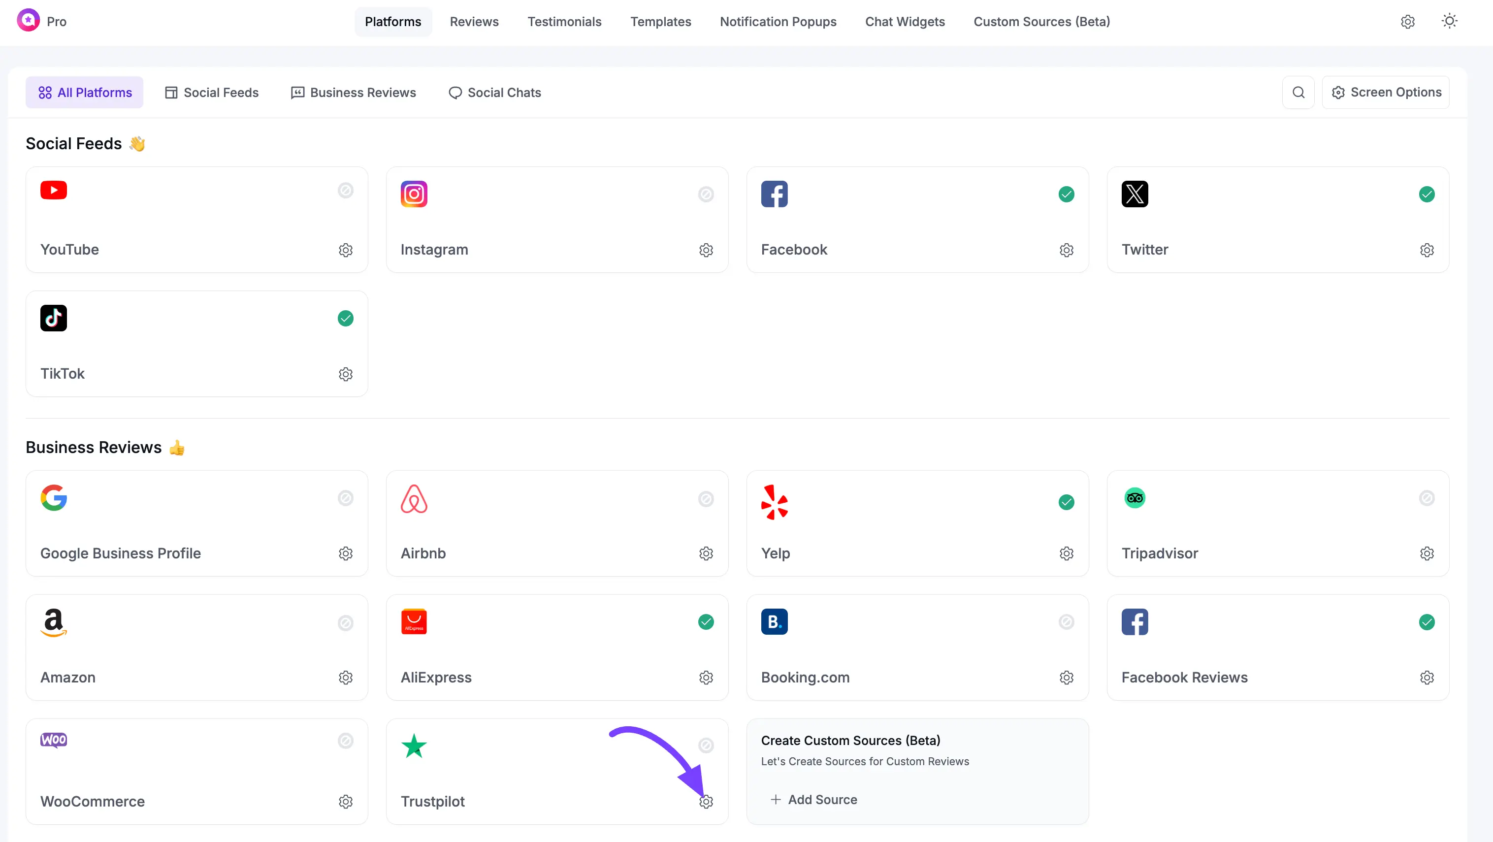This screenshot has height=842, width=1493.
Task: Click the YouTube settings gear icon
Action: (x=346, y=250)
